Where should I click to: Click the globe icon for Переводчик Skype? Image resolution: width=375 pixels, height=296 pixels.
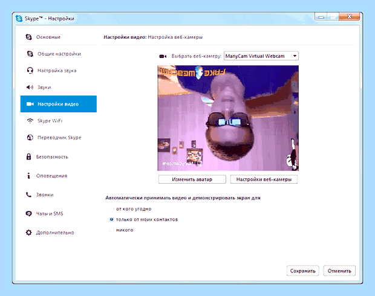[30, 138]
